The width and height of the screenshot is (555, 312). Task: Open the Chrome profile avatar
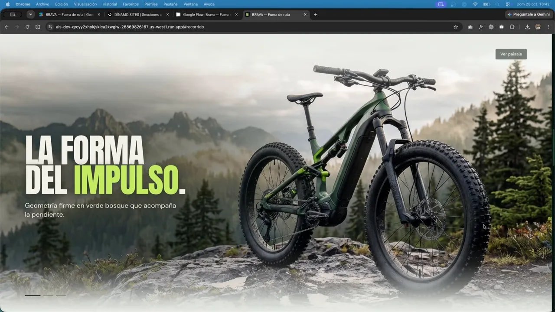point(538,27)
